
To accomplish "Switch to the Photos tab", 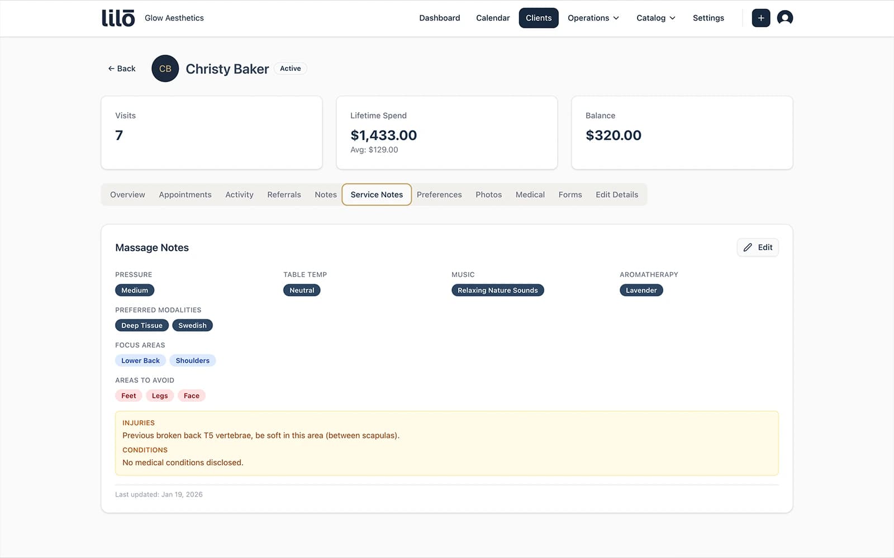I will point(488,195).
